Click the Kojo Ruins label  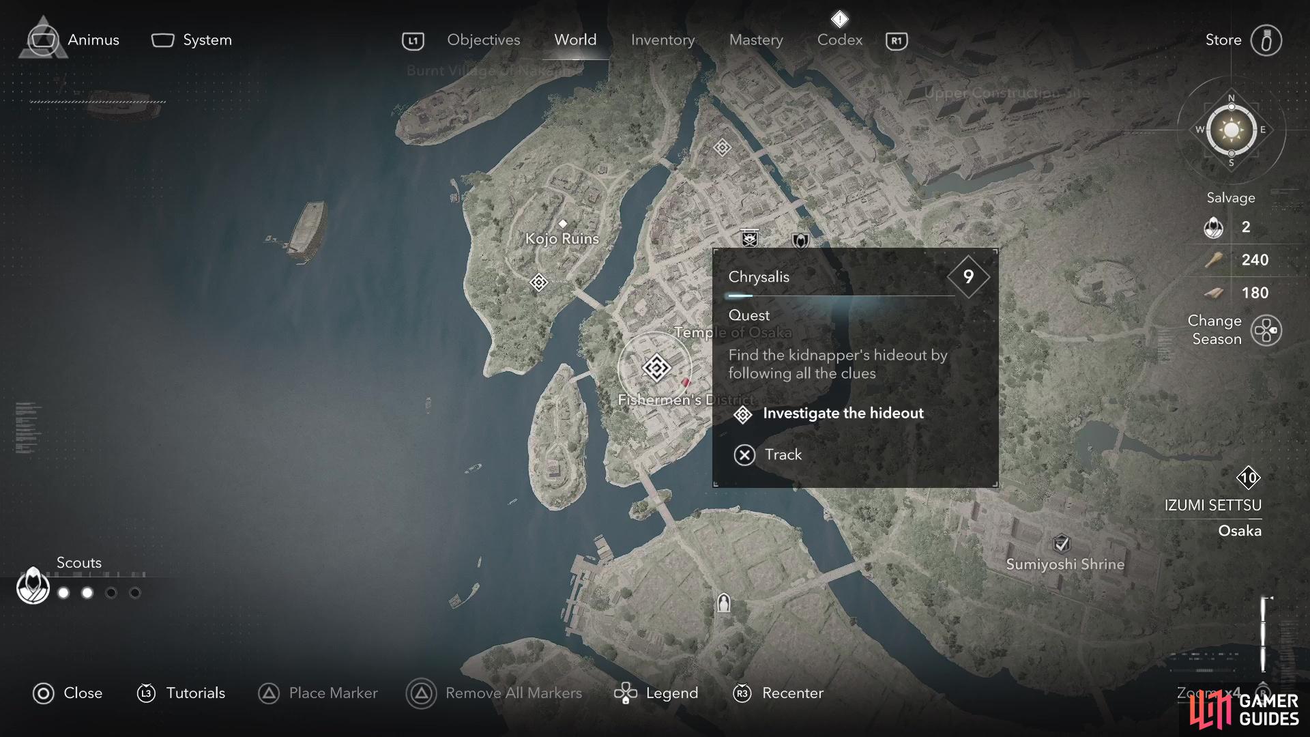[x=562, y=239]
